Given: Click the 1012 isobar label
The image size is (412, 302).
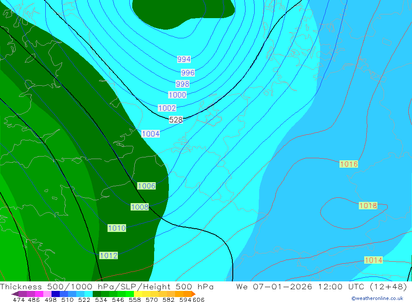Looking at the screenshot, I should 108,255.
